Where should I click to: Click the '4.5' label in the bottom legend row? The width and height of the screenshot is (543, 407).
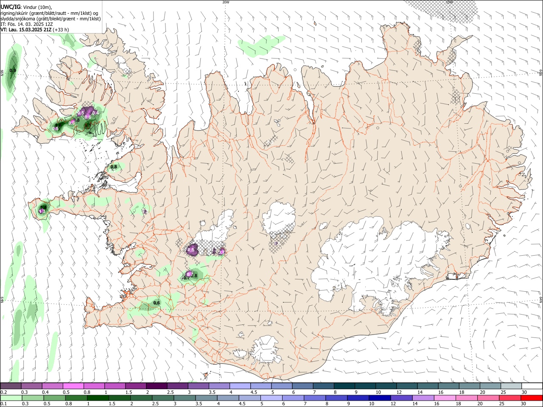(x=241, y=404)
